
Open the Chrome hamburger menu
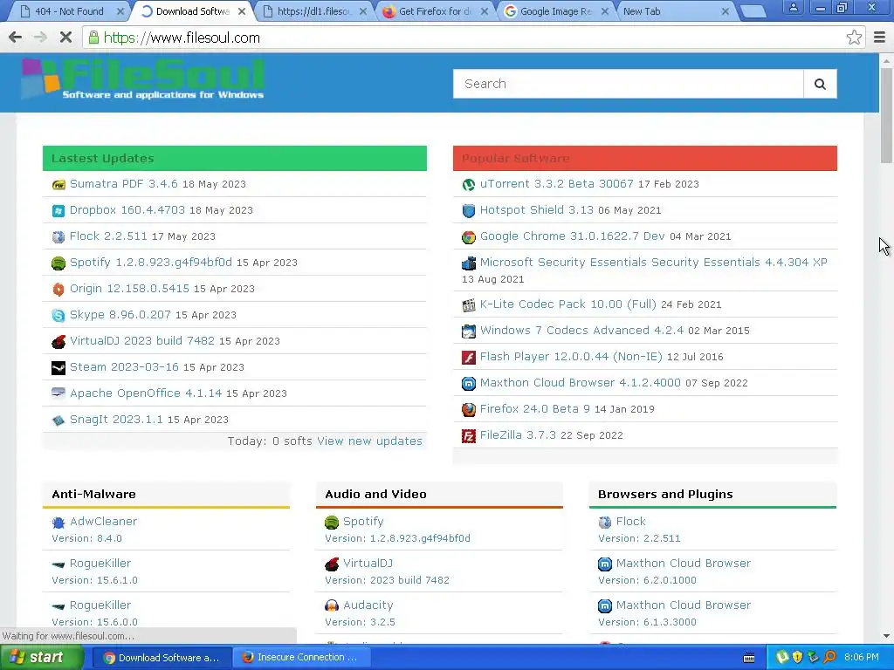(x=879, y=38)
